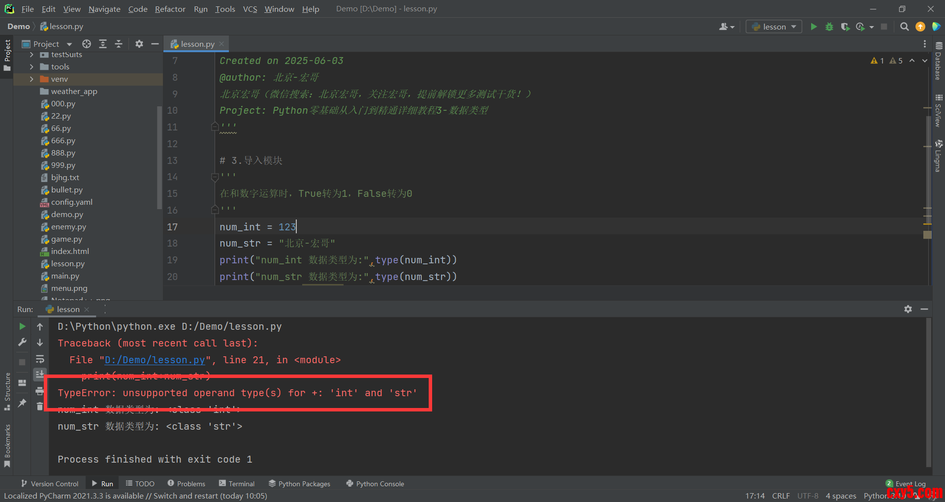Toggle soft-wrap in the run console

pyautogui.click(x=40, y=359)
